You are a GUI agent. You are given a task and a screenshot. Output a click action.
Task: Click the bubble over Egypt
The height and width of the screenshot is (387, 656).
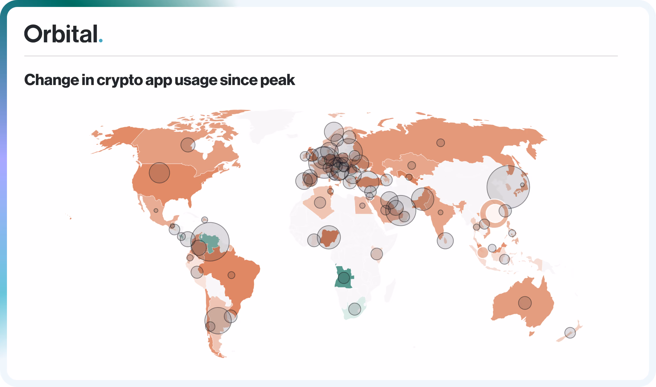(x=362, y=206)
